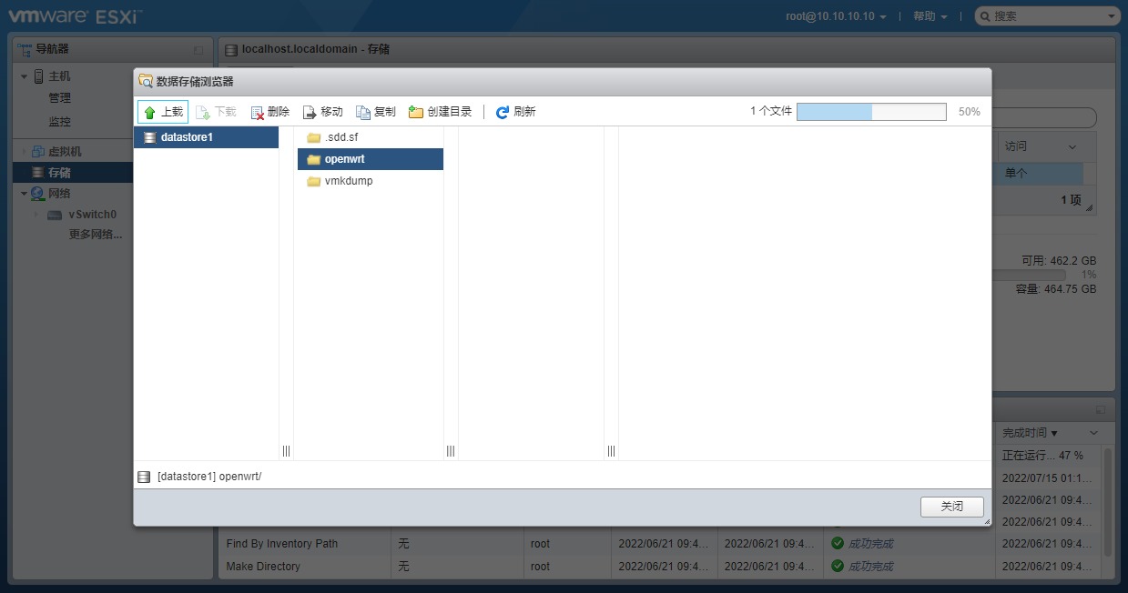
Task: Click the 复制 copy toolbar button
Action: (x=376, y=112)
